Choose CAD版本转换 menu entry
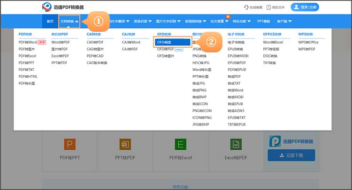 click(97, 63)
